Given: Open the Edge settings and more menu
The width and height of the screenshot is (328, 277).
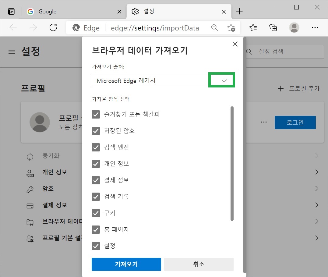Looking at the screenshot, I should pyautogui.click(x=315, y=27).
